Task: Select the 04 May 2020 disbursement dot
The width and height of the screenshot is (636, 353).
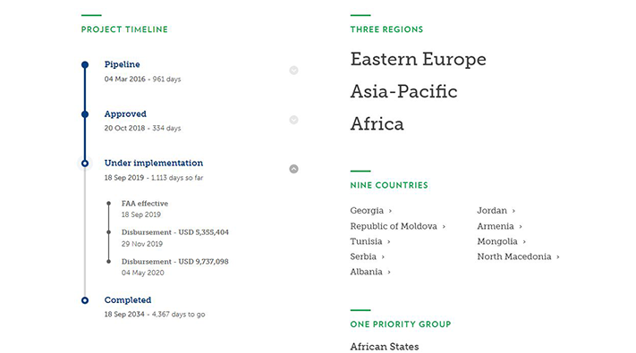Action: point(109,262)
